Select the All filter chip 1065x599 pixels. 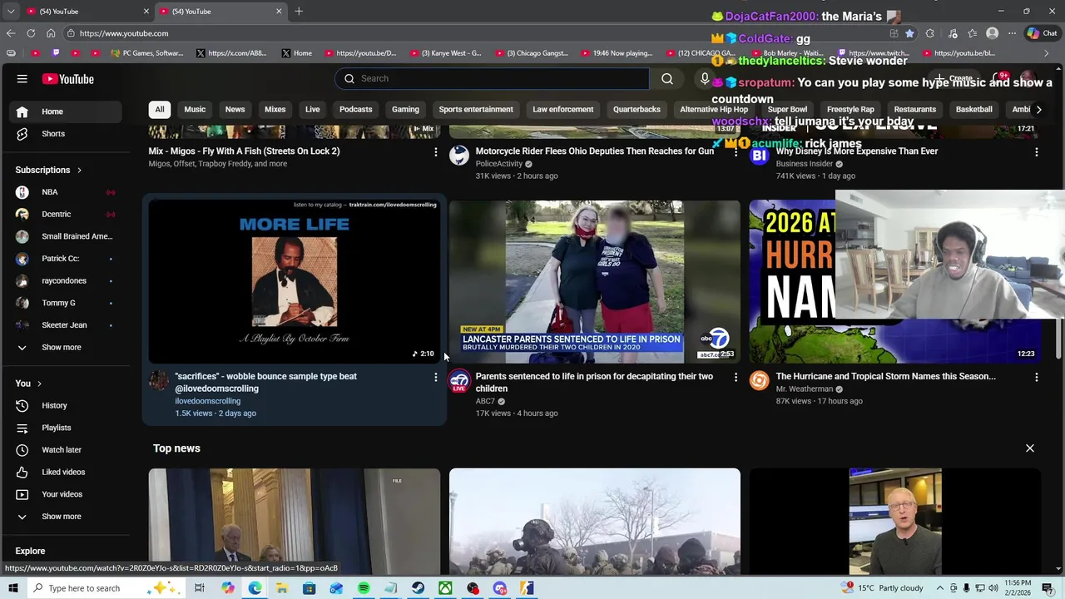[x=160, y=109]
